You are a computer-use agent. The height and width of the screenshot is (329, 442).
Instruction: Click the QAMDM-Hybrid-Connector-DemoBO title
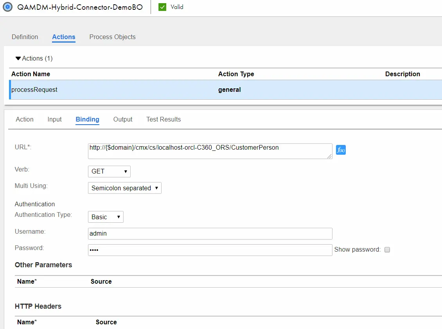coord(80,7)
